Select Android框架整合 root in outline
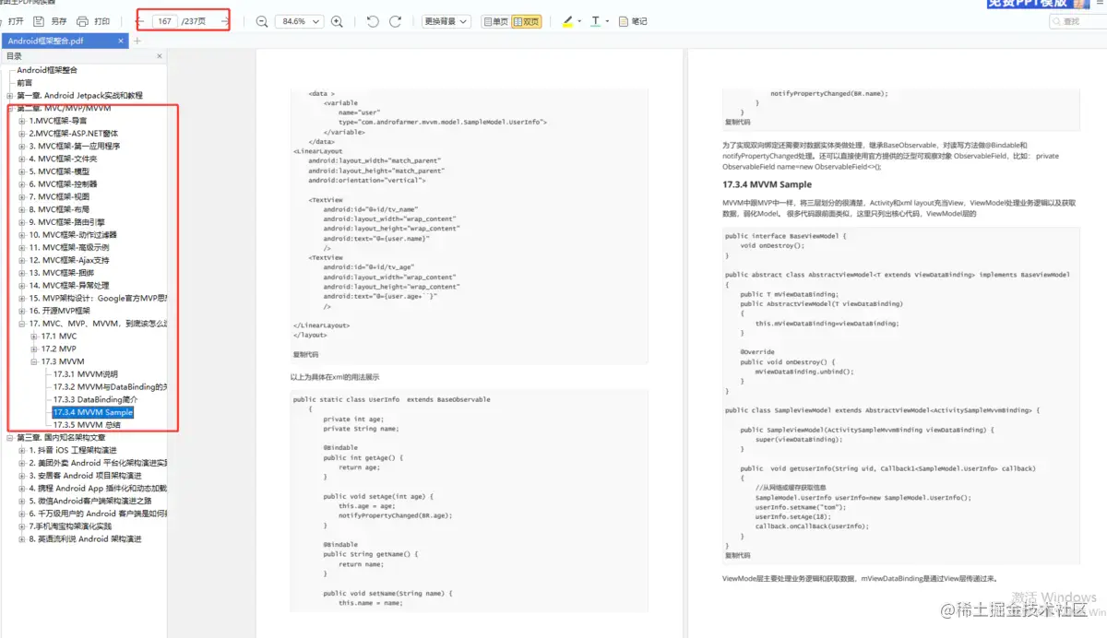The image size is (1107, 638). click(47, 70)
